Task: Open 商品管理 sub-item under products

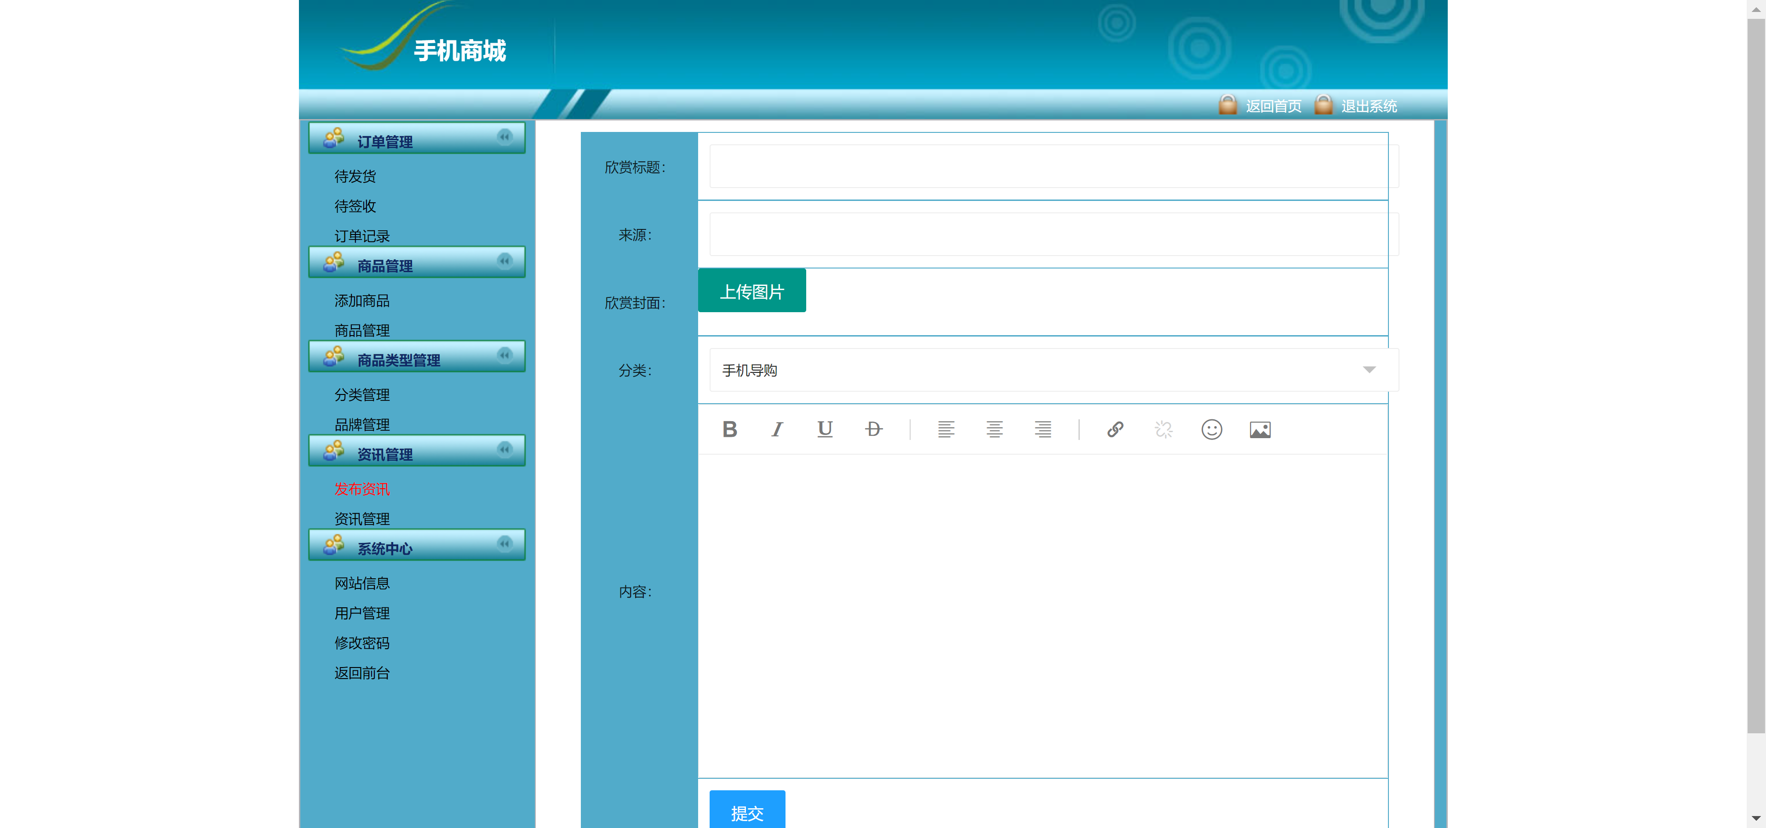Action: pyautogui.click(x=362, y=331)
